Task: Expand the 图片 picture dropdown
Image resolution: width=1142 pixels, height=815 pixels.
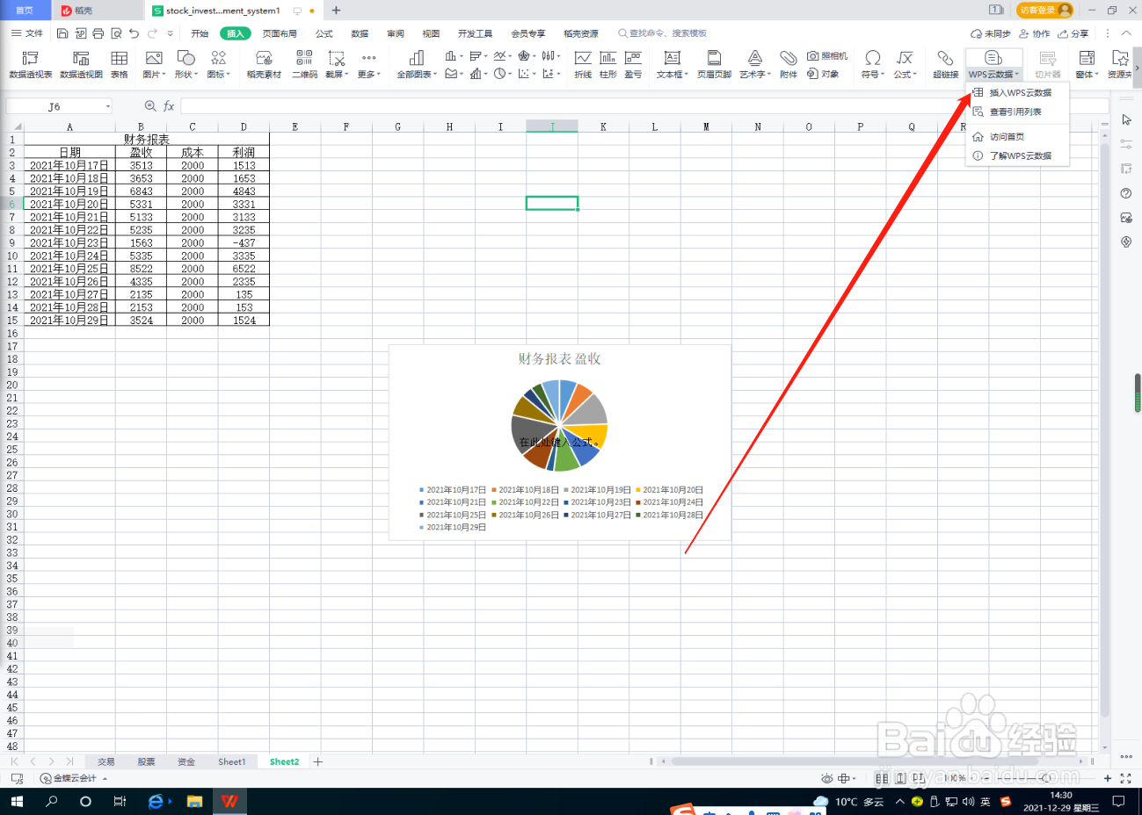Action: click(154, 75)
